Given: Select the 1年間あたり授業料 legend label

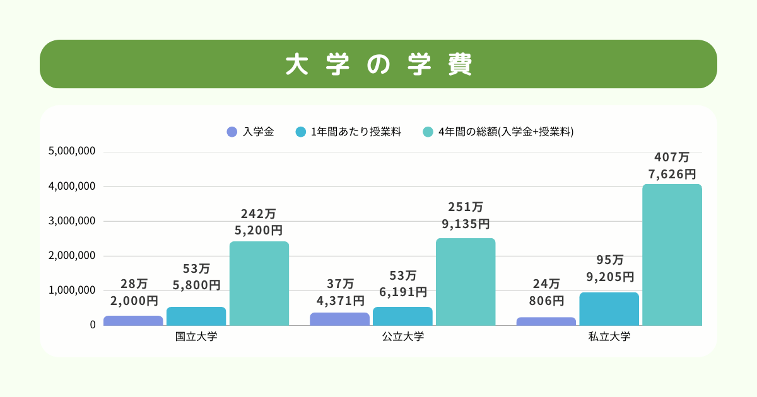Looking at the screenshot, I should pyautogui.click(x=356, y=132).
